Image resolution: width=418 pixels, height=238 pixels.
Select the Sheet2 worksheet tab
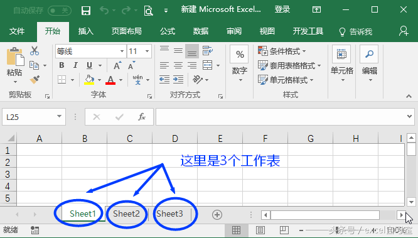(126, 214)
